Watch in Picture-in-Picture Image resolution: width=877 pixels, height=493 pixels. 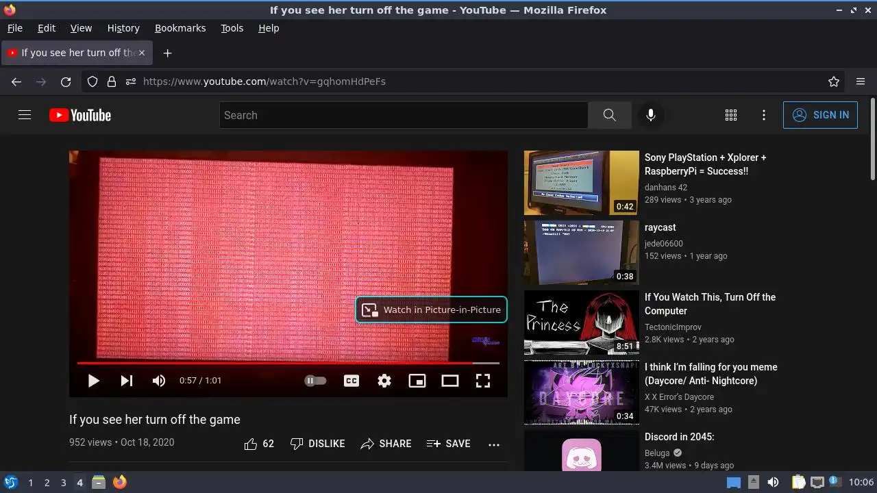click(x=432, y=309)
